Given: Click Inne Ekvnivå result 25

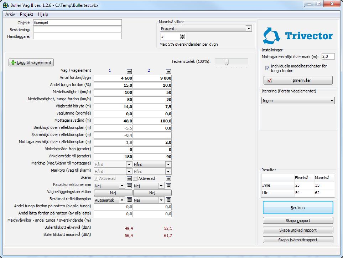Looking at the screenshot, I should (297, 185).
